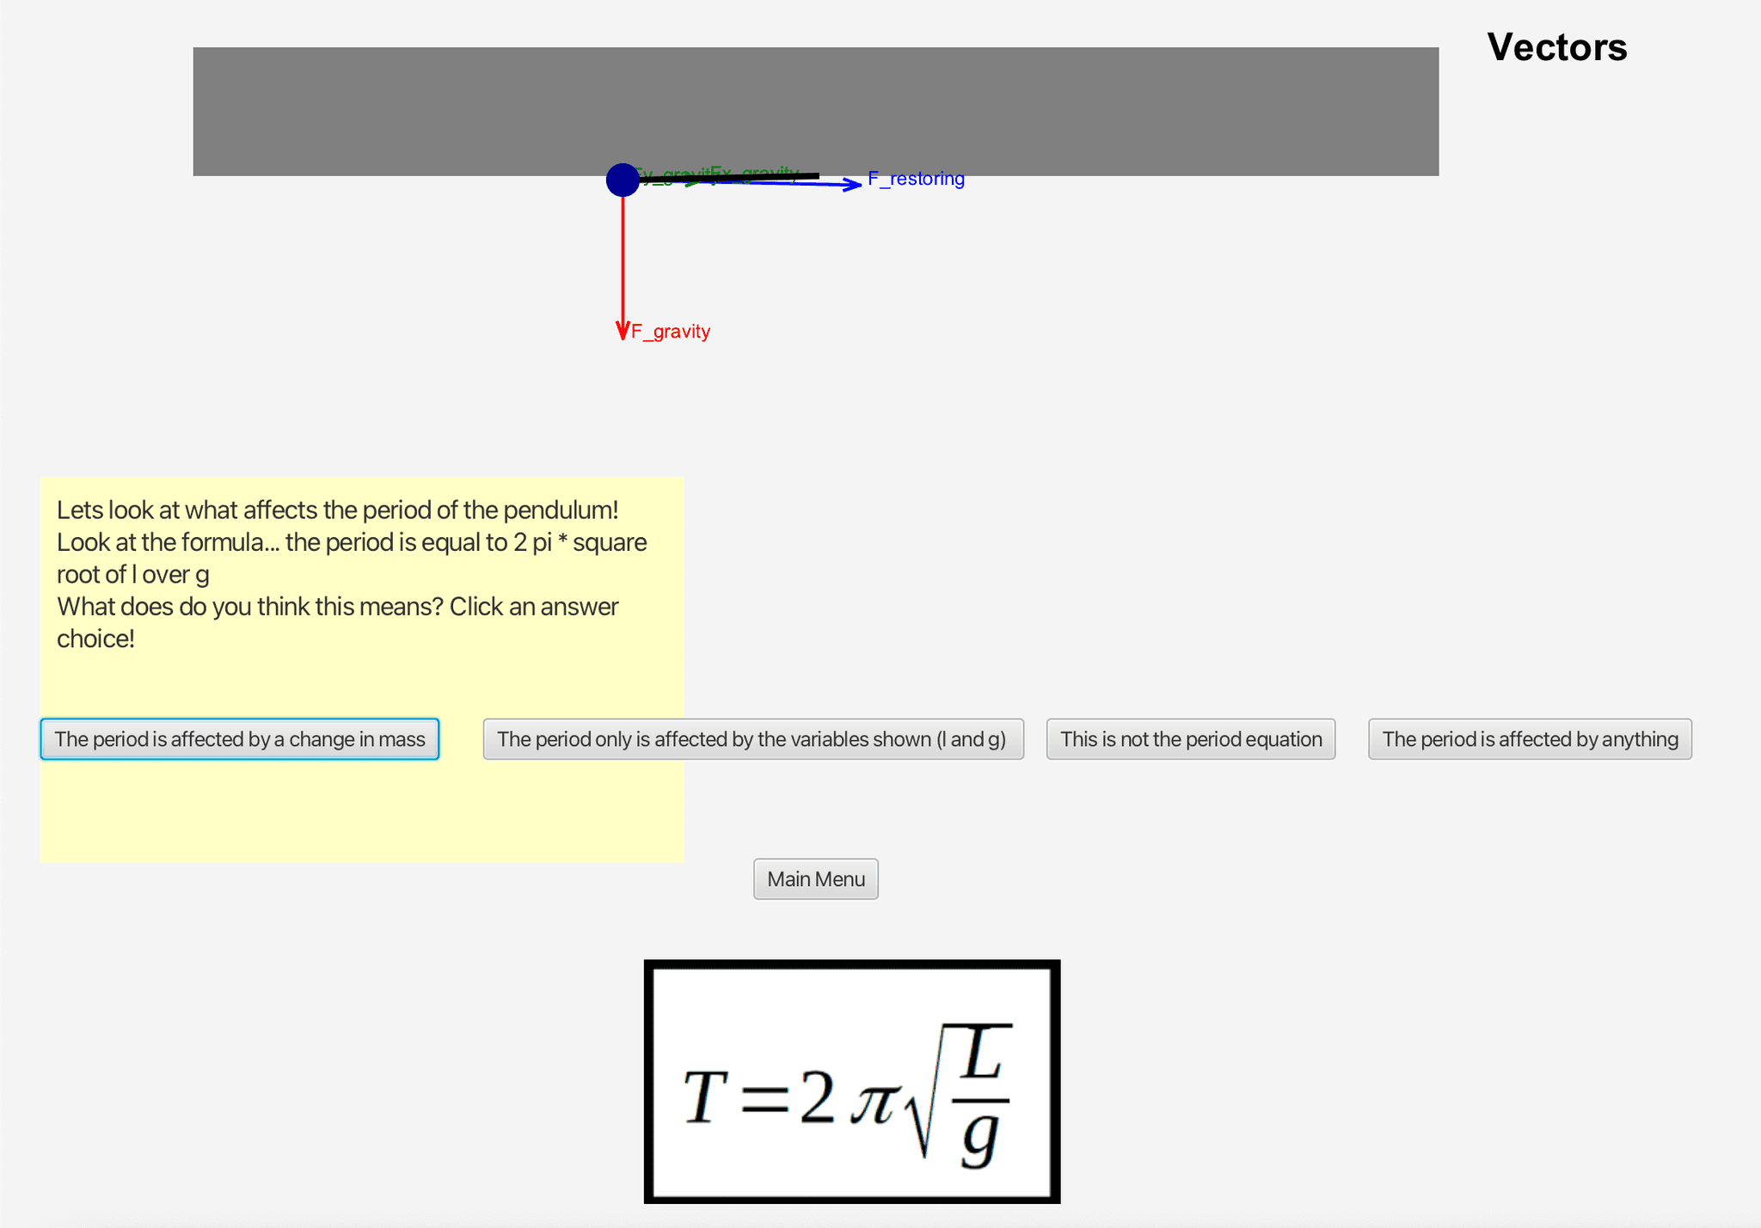
Task: Click the F_gravity vector label
Action: coord(671,332)
